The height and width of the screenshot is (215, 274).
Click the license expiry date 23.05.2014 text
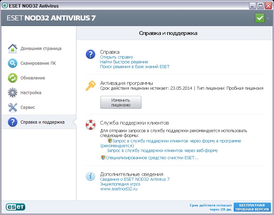click(181, 88)
